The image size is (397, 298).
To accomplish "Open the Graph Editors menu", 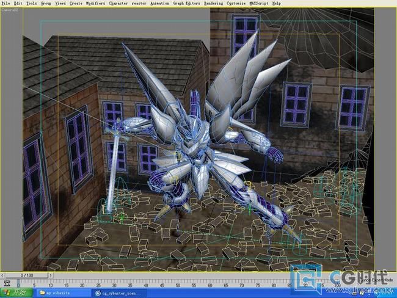I will click(x=187, y=3).
